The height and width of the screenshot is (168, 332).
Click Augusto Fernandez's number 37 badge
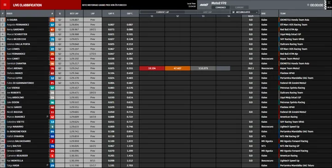(x=52, y=25)
